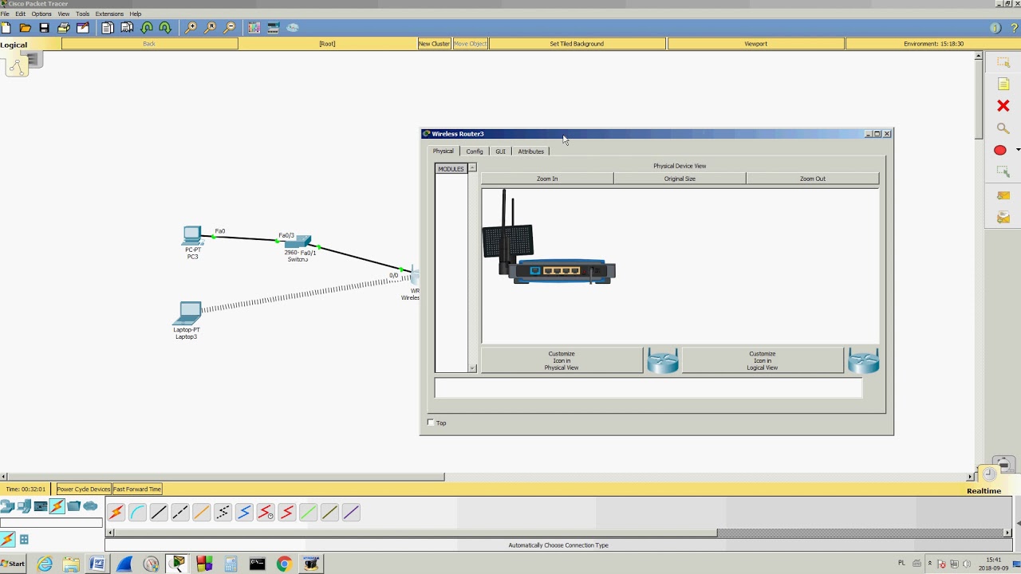Click the Paste toolbar icon
1021x574 pixels.
point(127,28)
